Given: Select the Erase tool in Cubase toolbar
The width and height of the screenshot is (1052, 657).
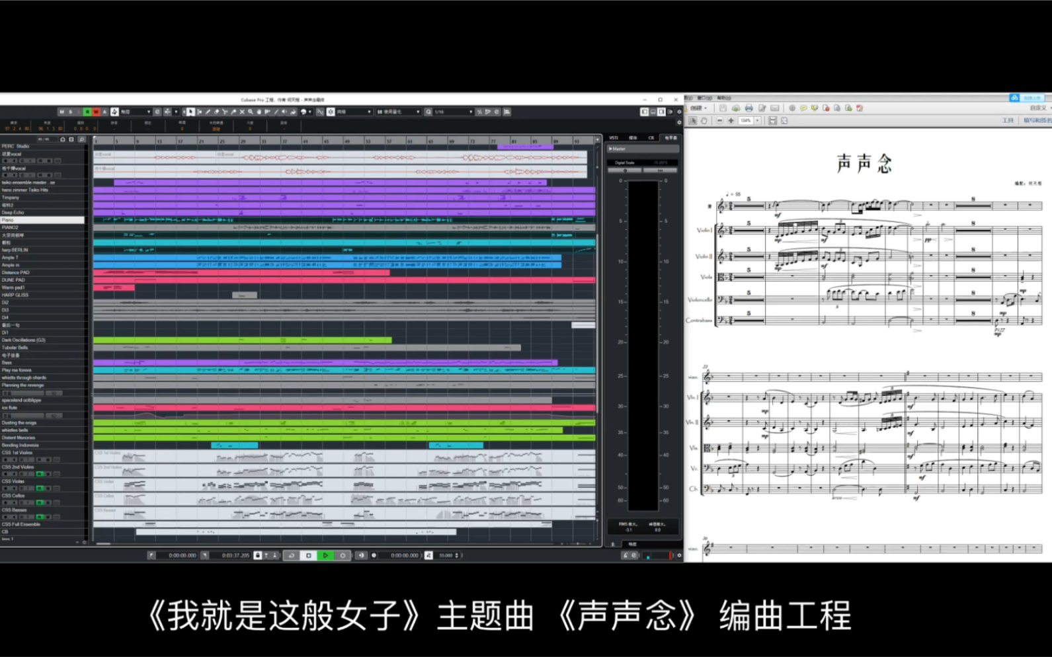Looking at the screenshot, I should (x=216, y=112).
